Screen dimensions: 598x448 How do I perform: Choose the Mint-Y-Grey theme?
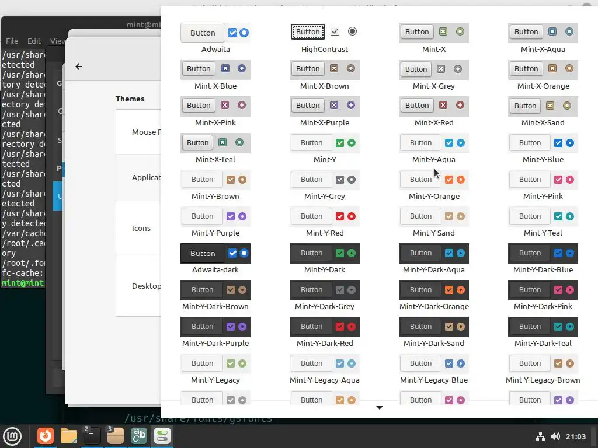(x=325, y=185)
